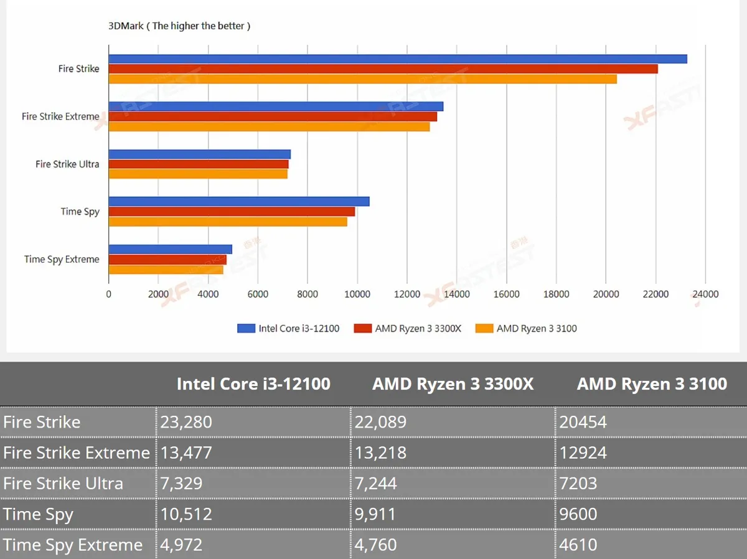
Task: Click the orange Fire Strike Extreme bar
Action: 270,126
